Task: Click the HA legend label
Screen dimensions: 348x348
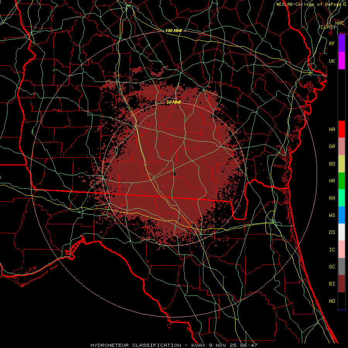Action: [332, 129]
